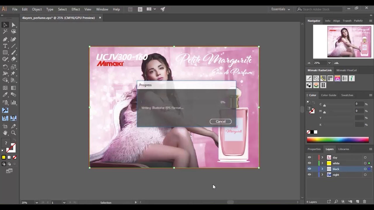Image resolution: width=374 pixels, height=210 pixels.
Task: Switch to the Libraries tab
Action: pyautogui.click(x=344, y=149)
